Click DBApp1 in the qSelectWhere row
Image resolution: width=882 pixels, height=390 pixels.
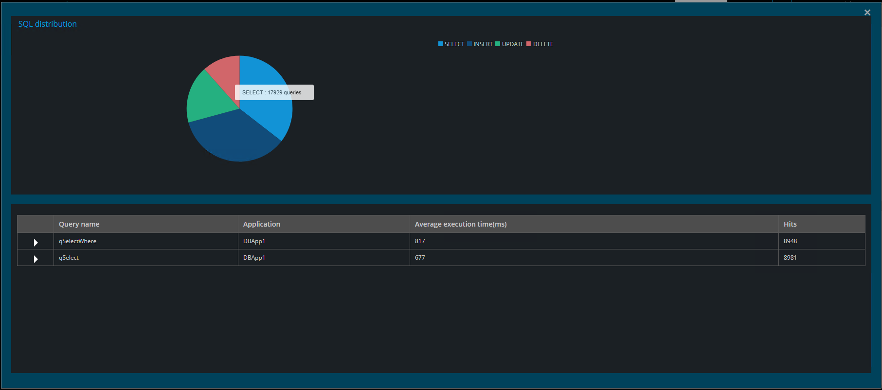tap(254, 241)
